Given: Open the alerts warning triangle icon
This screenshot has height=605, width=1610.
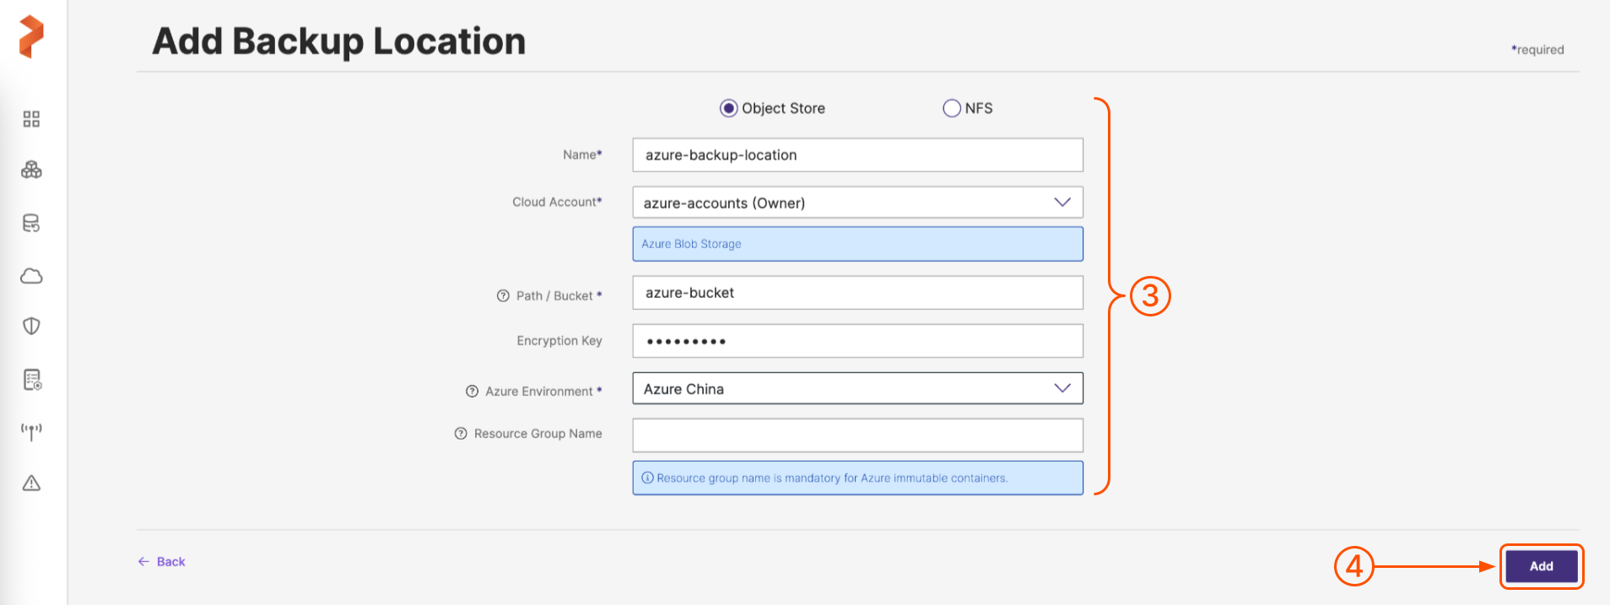Looking at the screenshot, I should 31,483.
